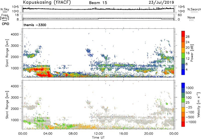Click the 'N.Sky' axis label
Image resolution: width=201 pixels, height=139 pixels.
point(5,9)
